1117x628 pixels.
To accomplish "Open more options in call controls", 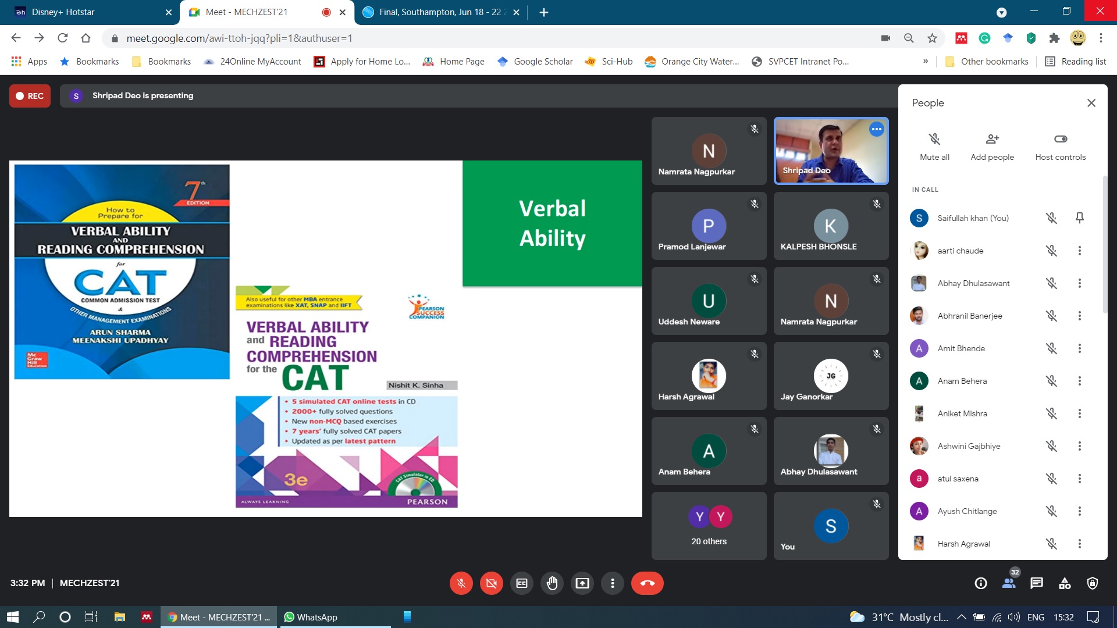I will [x=613, y=583].
